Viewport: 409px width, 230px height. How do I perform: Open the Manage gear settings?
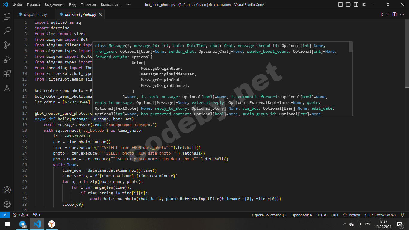pos(7,205)
